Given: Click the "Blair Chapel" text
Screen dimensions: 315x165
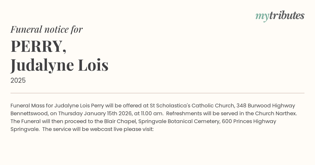Looking at the screenshot, I should pos(120,122).
